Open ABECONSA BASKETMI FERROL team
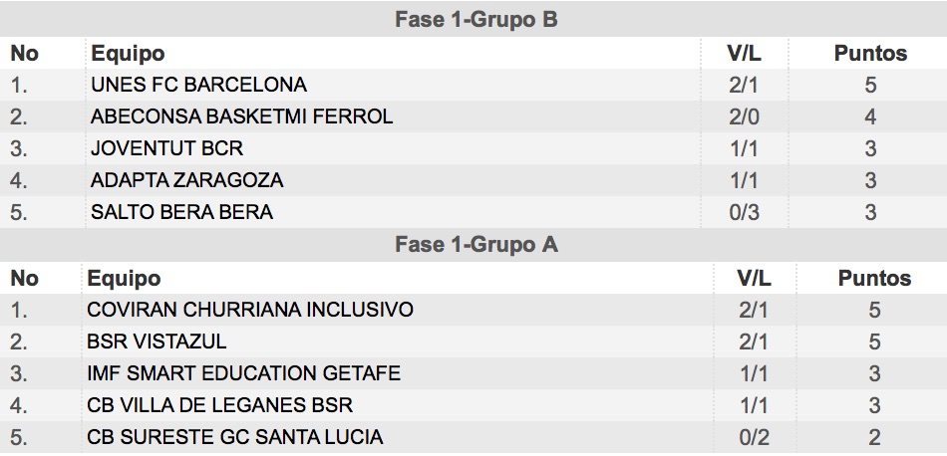 [241, 116]
